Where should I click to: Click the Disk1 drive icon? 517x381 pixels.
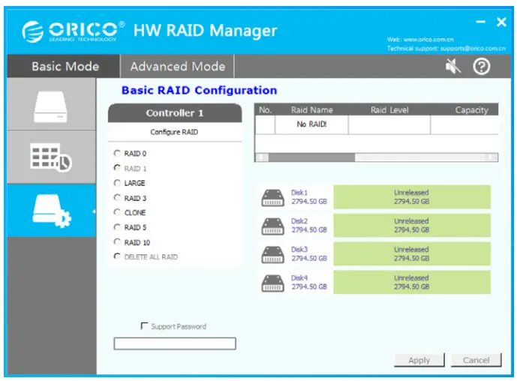tap(272, 197)
